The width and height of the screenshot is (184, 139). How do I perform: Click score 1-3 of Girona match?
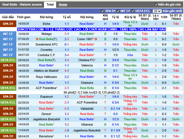(x=67, y=114)
